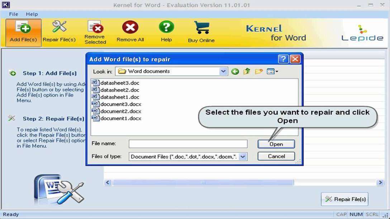Select datasheet1.doc in the file list
390x219 pixels.
pos(116,97)
